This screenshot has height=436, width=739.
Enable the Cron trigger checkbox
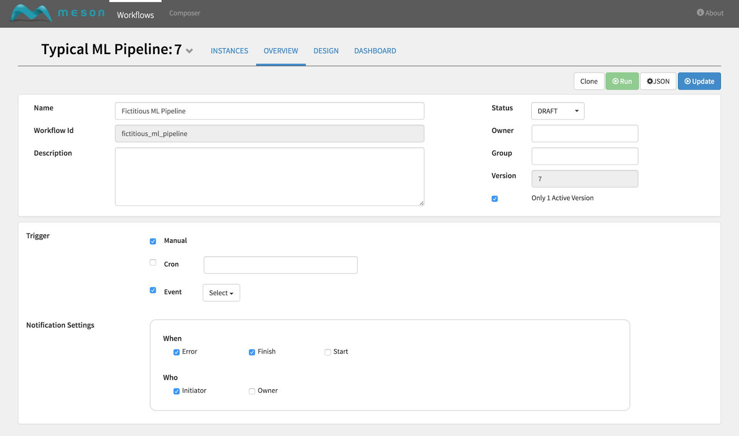tap(153, 263)
